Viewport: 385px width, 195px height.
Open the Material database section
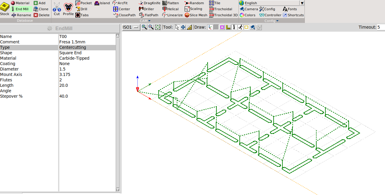tap(20, 3)
